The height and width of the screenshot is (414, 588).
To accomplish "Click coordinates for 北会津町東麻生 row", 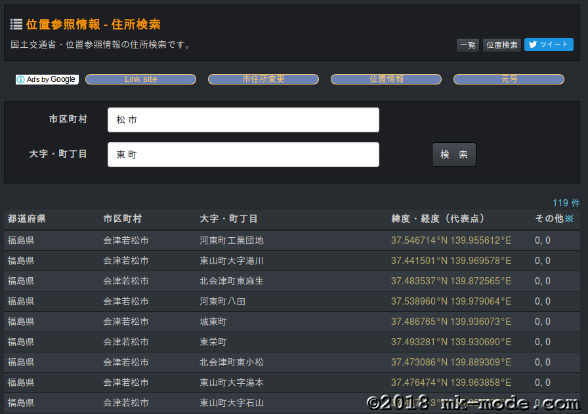I will tap(451, 281).
